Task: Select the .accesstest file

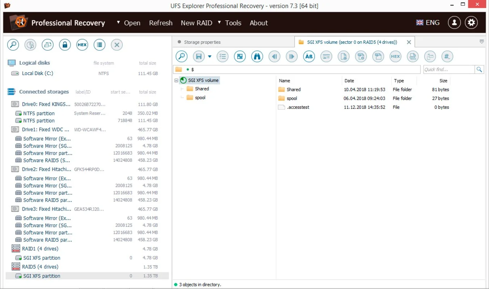Action: (x=364, y=107)
